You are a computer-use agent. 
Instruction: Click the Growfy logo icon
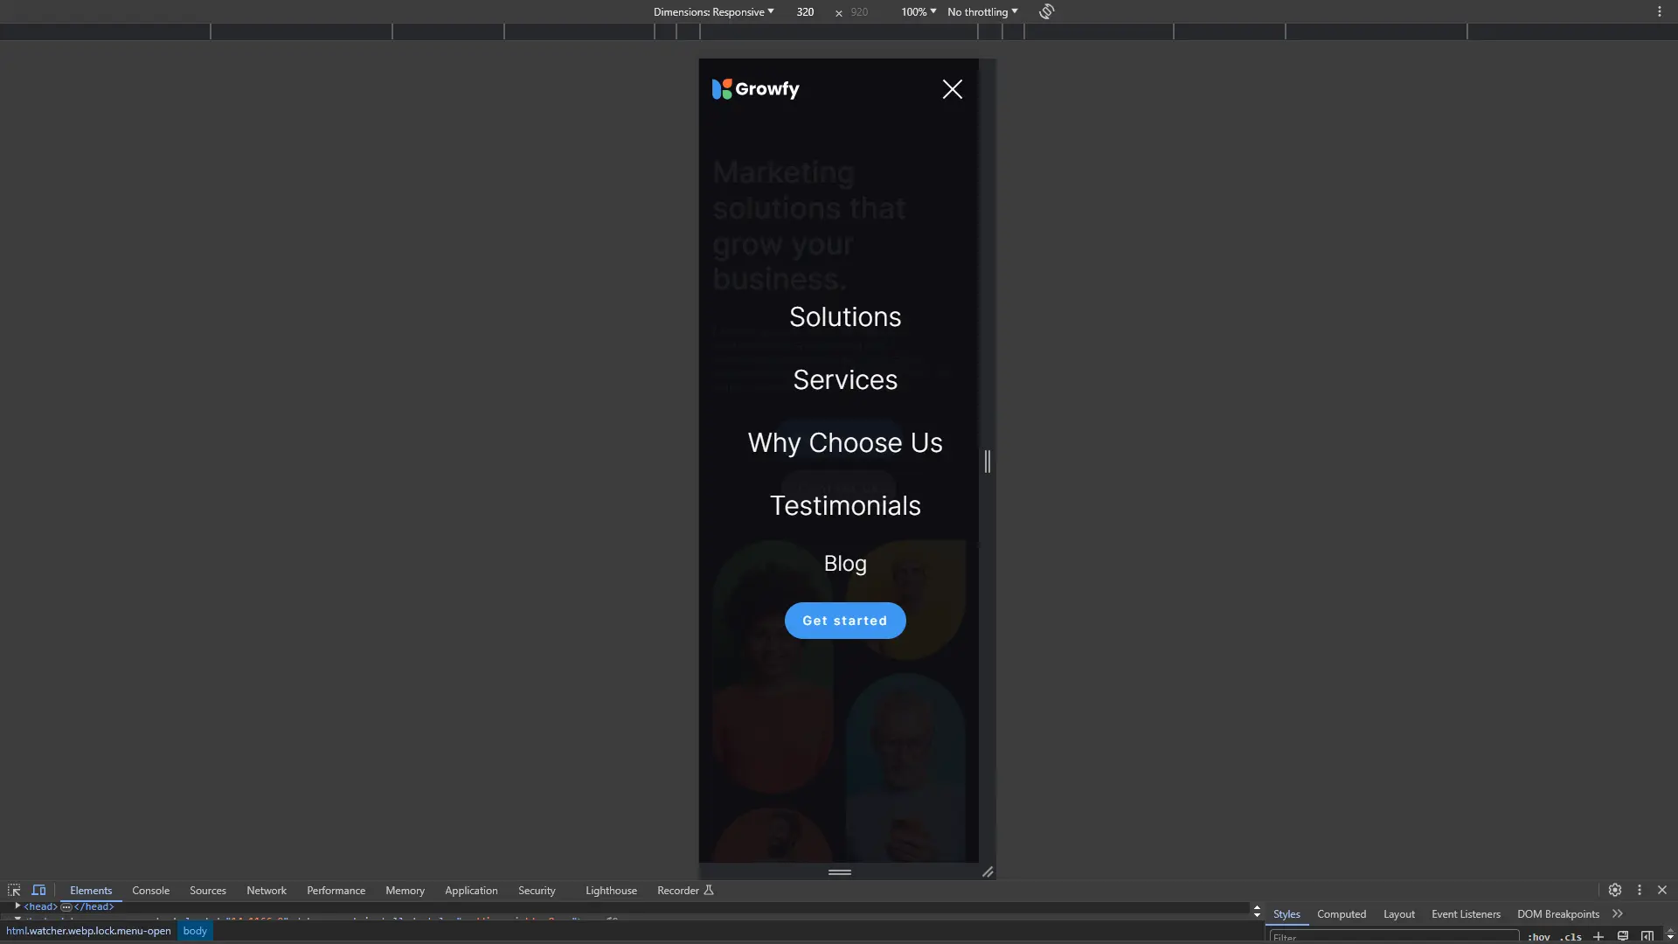point(718,90)
